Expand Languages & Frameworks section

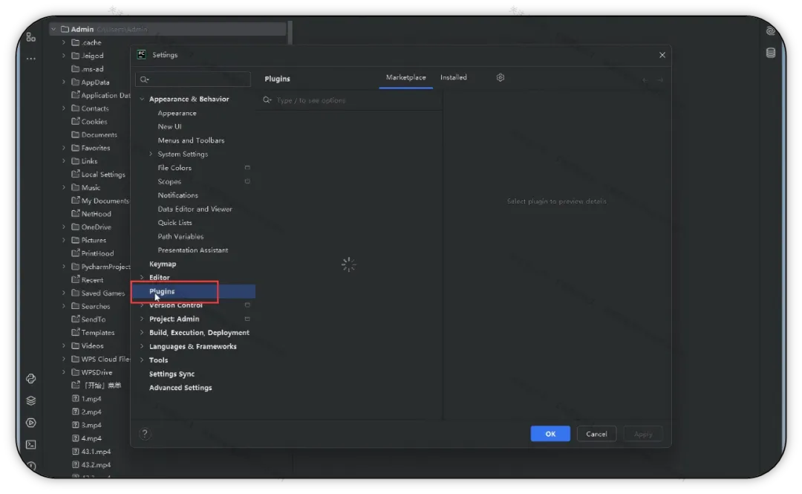point(142,347)
